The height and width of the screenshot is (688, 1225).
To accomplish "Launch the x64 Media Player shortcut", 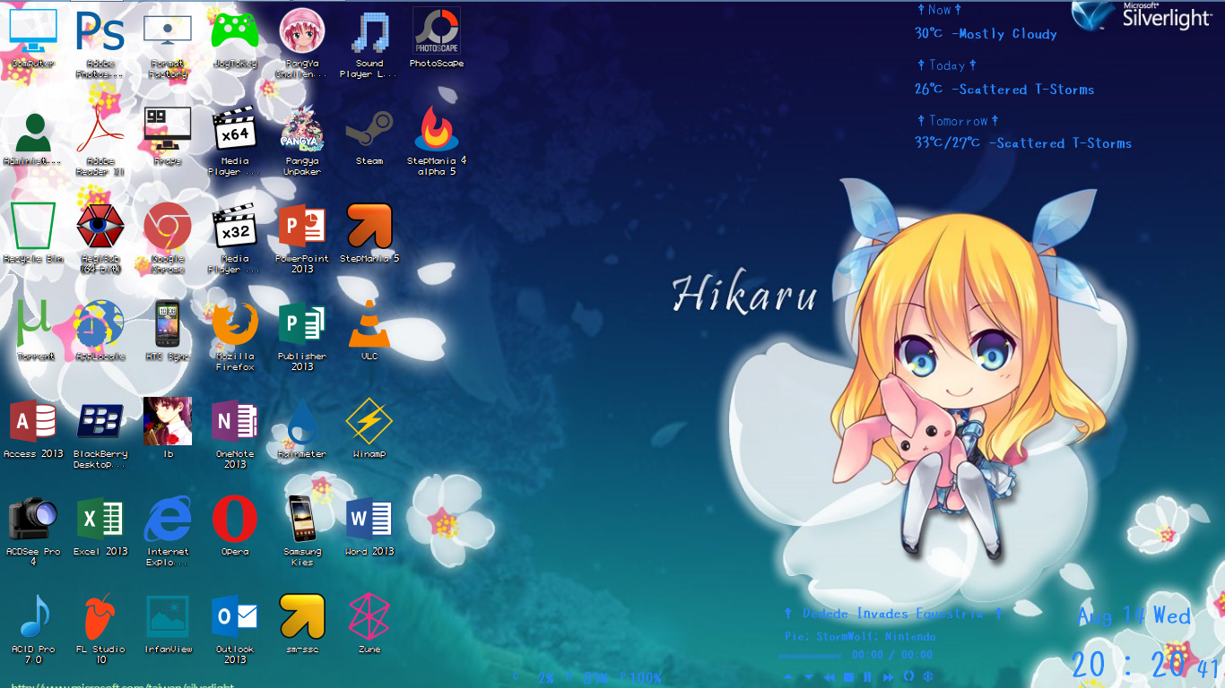I will click(235, 141).
